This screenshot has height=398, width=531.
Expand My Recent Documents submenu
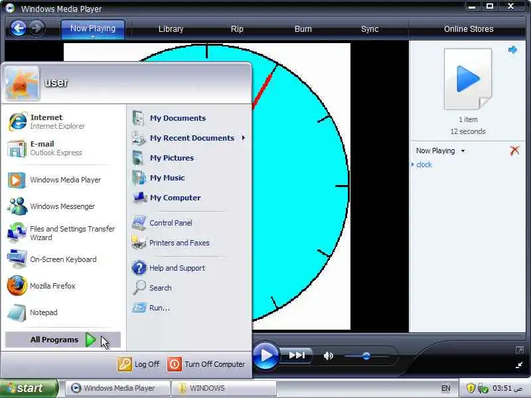[x=189, y=138]
